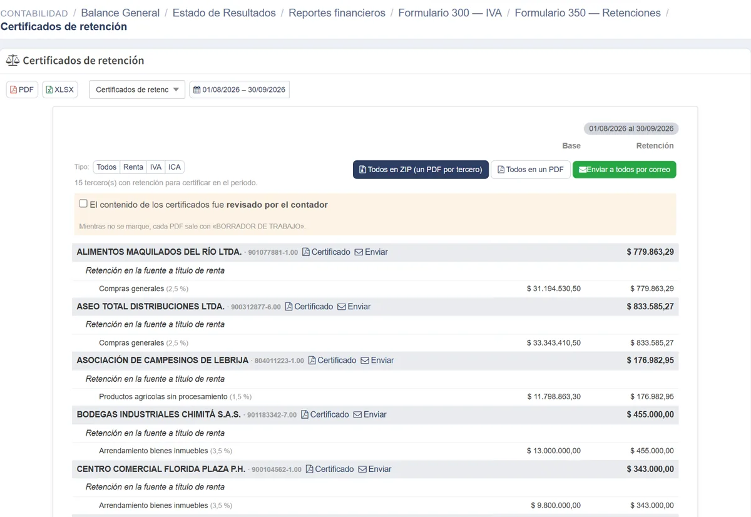Click the Retención column header
The height and width of the screenshot is (517, 751).
click(x=655, y=146)
